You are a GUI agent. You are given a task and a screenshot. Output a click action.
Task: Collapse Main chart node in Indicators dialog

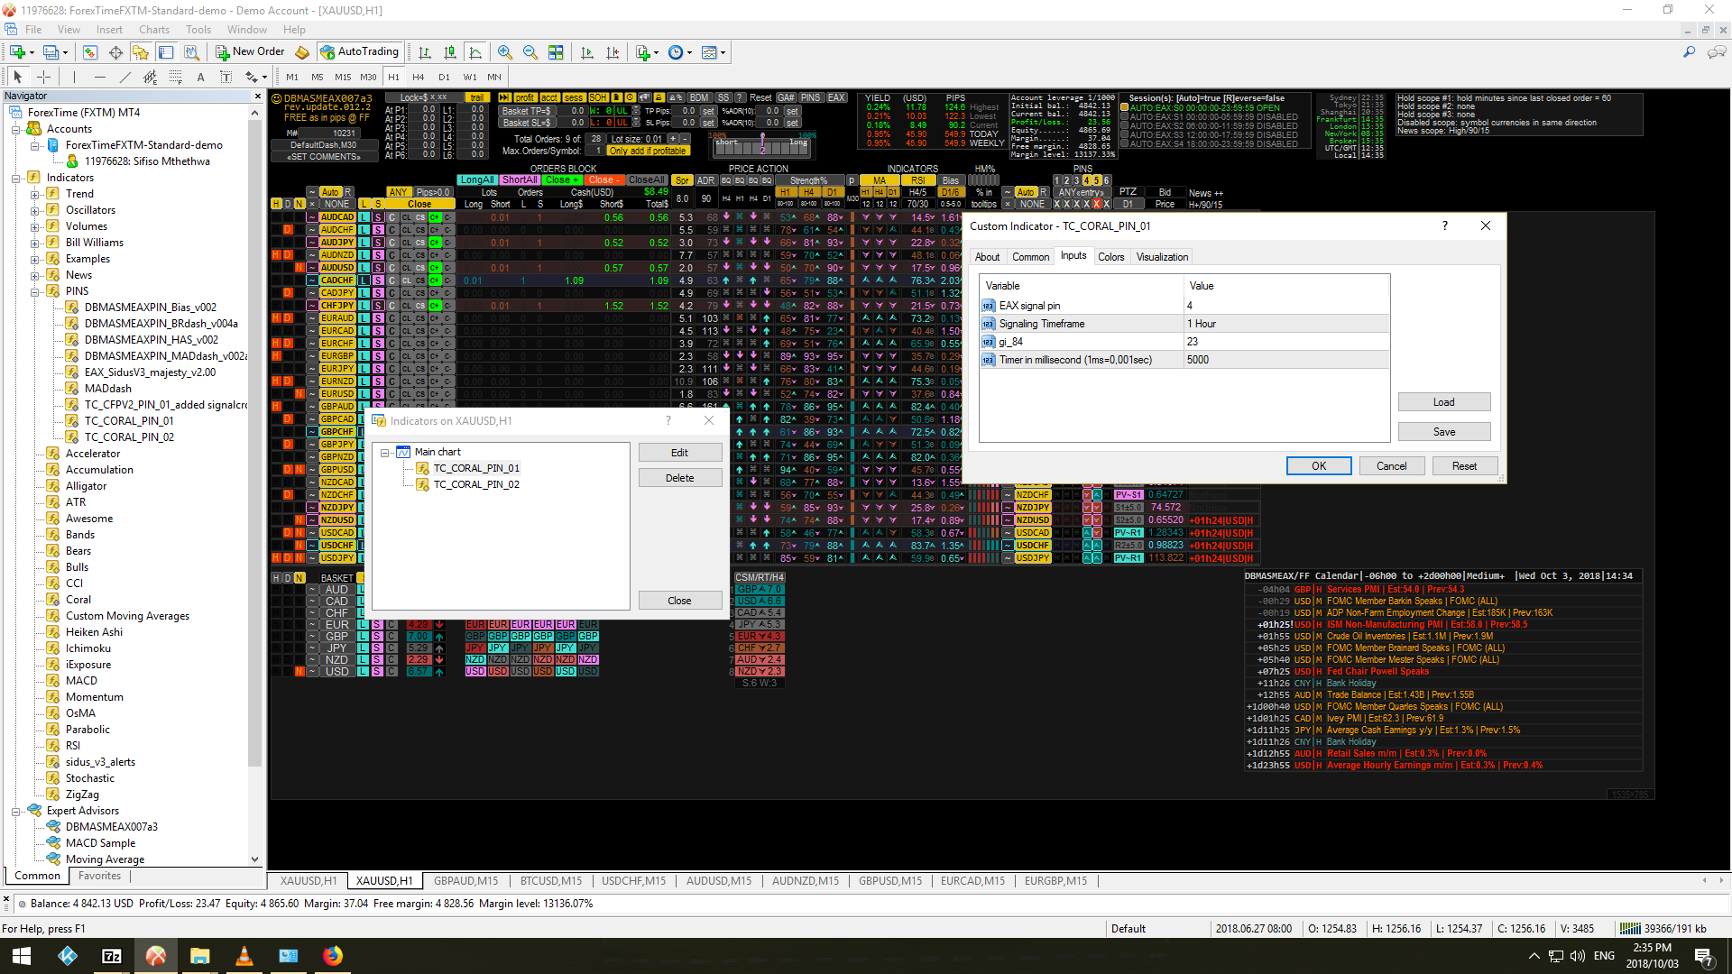click(x=385, y=453)
